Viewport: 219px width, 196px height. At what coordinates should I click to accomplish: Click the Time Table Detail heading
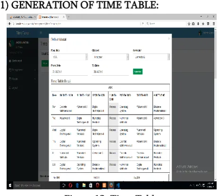tap(61, 81)
